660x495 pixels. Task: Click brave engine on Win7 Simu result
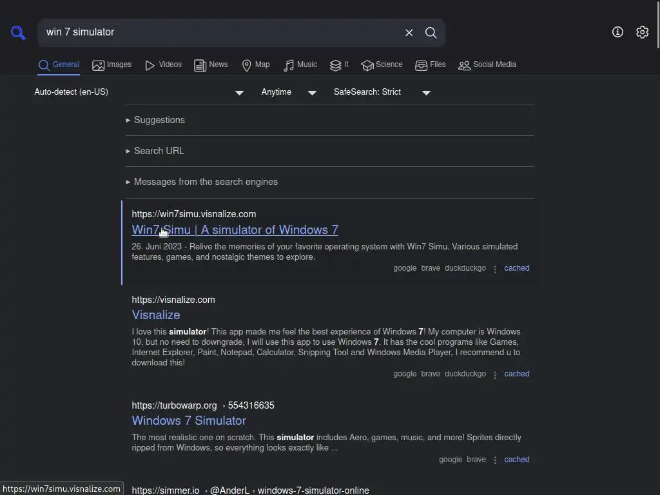(431, 268)
